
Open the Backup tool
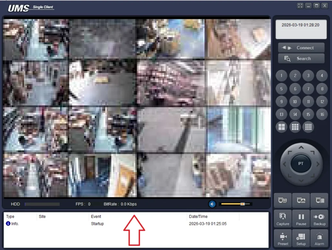319,218
